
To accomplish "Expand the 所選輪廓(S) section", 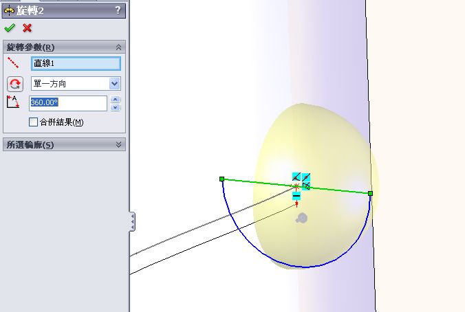I will point(118,144).
